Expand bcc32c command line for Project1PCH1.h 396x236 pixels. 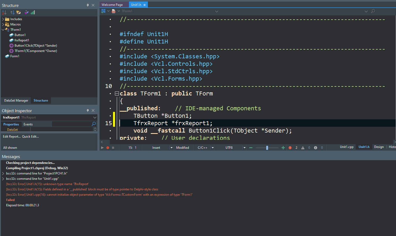coord(3,173)
